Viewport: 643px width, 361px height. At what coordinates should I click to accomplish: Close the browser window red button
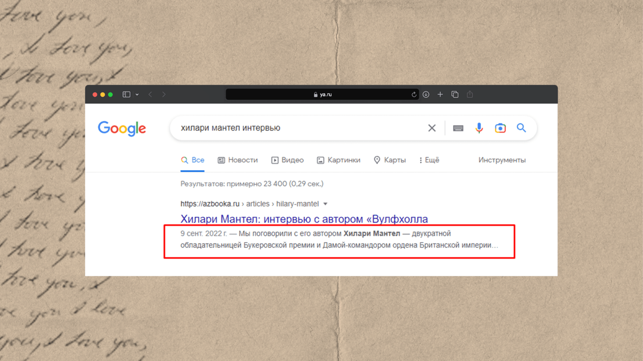click(95, 95)
